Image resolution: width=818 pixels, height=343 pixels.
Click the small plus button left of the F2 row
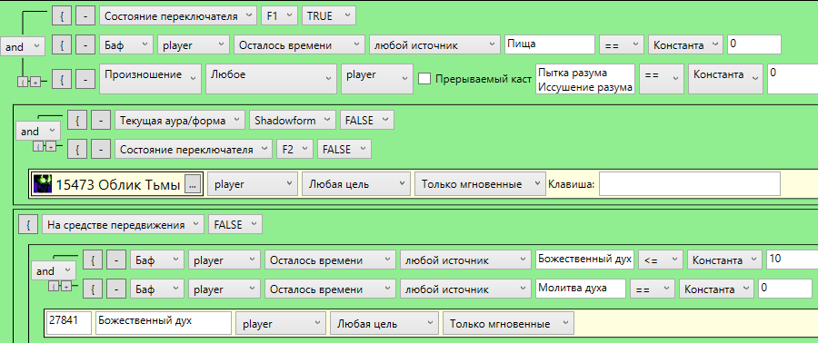click(50, 147)
